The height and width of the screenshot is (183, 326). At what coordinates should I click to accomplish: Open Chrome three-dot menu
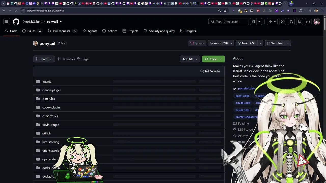pos(322,11)
